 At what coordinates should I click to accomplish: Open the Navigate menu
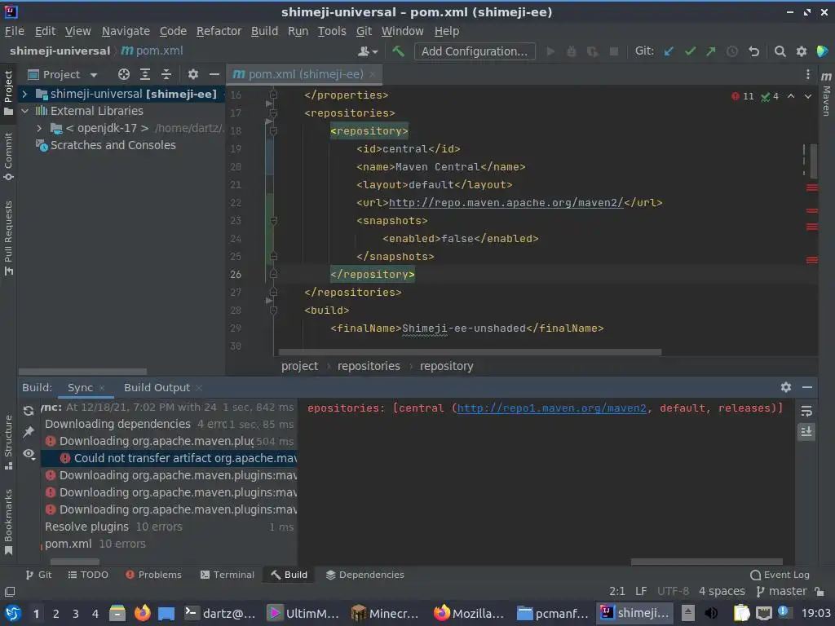(126, 32)
